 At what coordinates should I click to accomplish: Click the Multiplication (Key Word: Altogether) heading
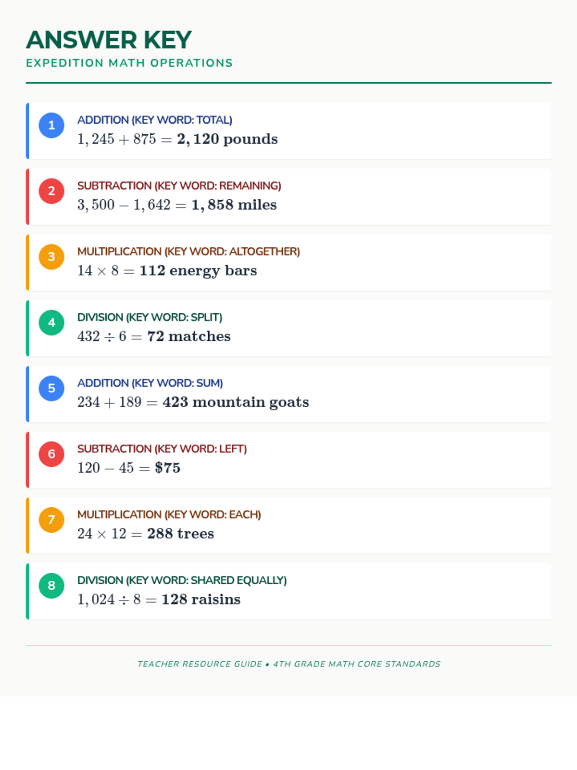pos(188,252)
